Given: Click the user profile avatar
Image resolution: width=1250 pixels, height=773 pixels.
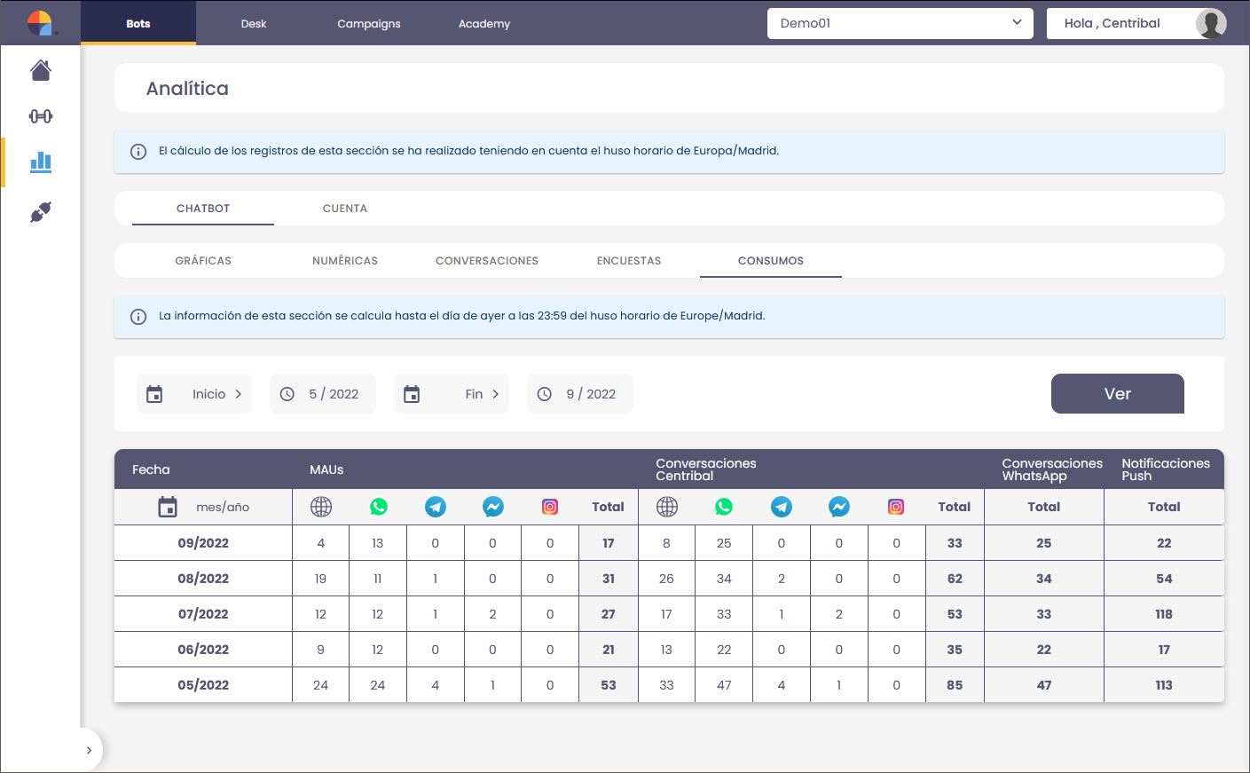Looking at the screenshot, I should (1210, 23).
